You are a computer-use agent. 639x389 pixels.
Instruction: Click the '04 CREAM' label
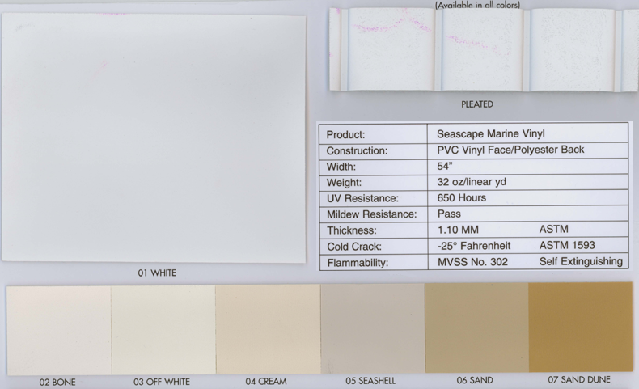[x=266, y=381]
